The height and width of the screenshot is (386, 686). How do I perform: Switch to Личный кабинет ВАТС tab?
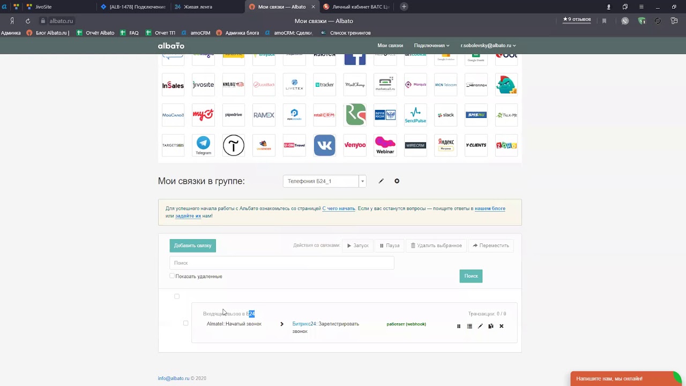coord(357,7)
